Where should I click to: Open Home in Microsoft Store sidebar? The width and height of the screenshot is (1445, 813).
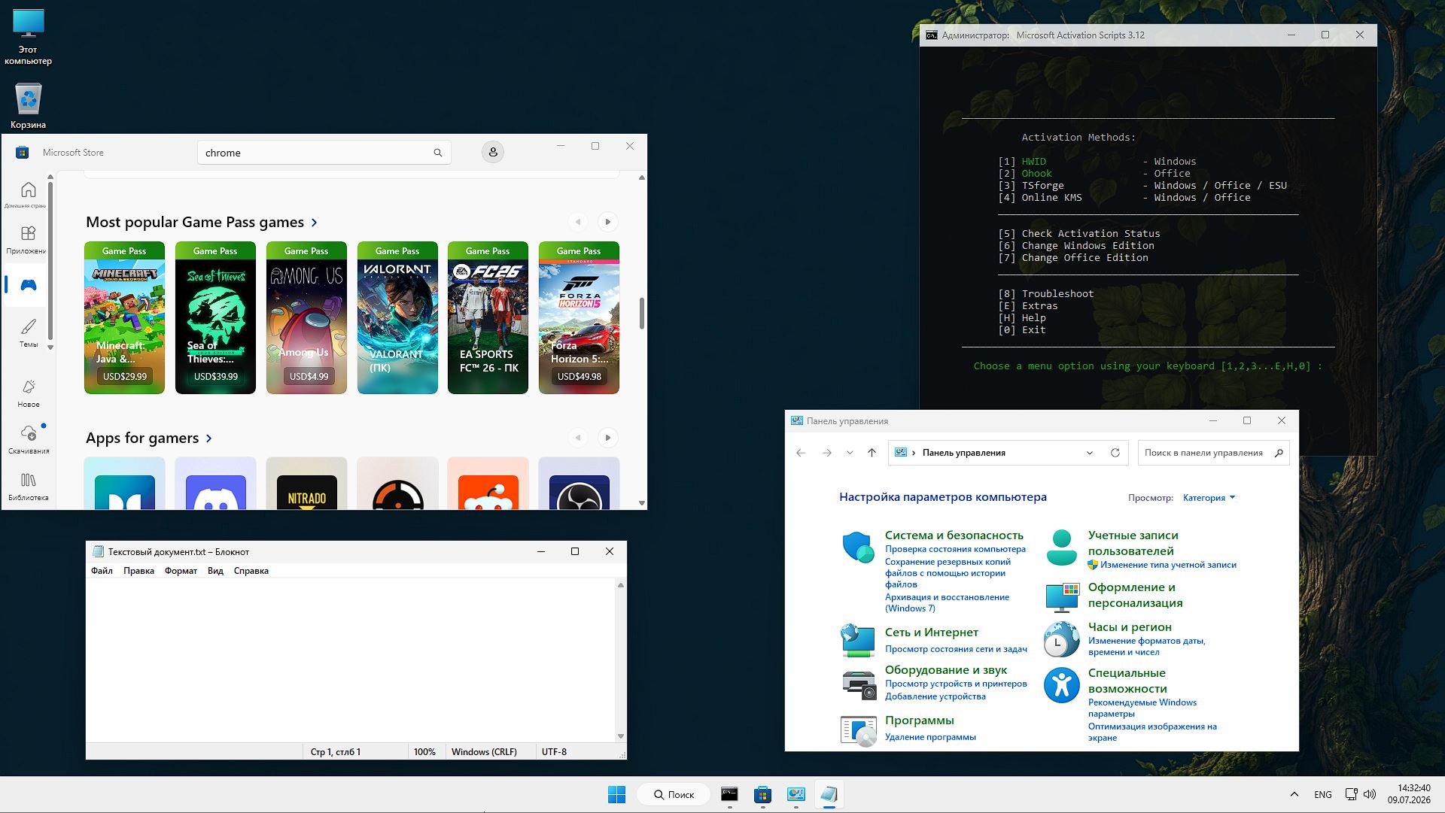click(28, 194)
